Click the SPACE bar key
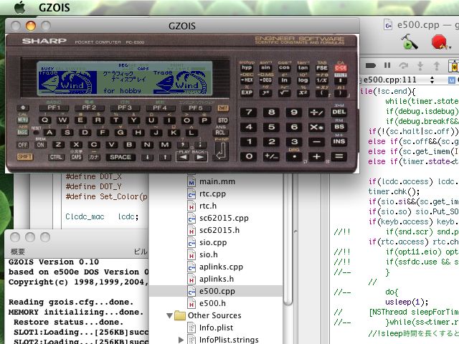The width and height of the screenshot is (459, 344). click(120, 157)
